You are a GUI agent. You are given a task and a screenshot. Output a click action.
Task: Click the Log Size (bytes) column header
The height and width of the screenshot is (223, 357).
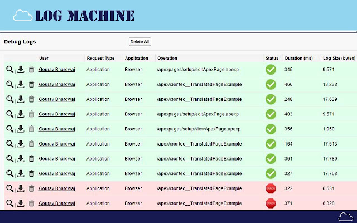tap(339, 58)
